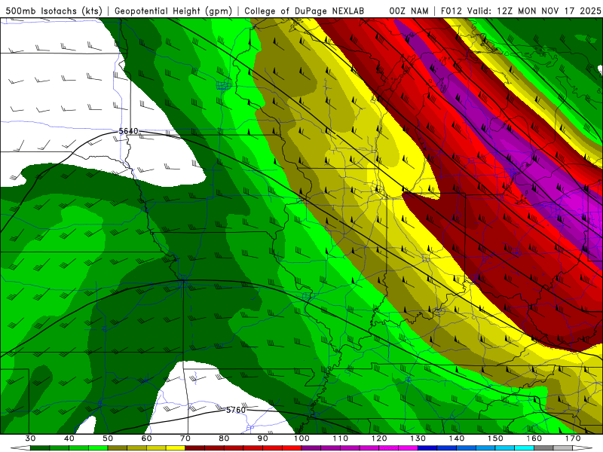Select the bright yellow 65-70 kt legend swatch

[x=176, y=448]
